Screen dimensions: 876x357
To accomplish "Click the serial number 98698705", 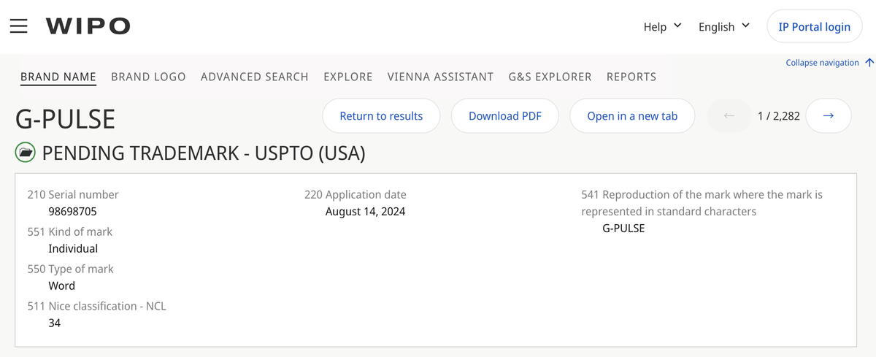I will tap(72, 212).
